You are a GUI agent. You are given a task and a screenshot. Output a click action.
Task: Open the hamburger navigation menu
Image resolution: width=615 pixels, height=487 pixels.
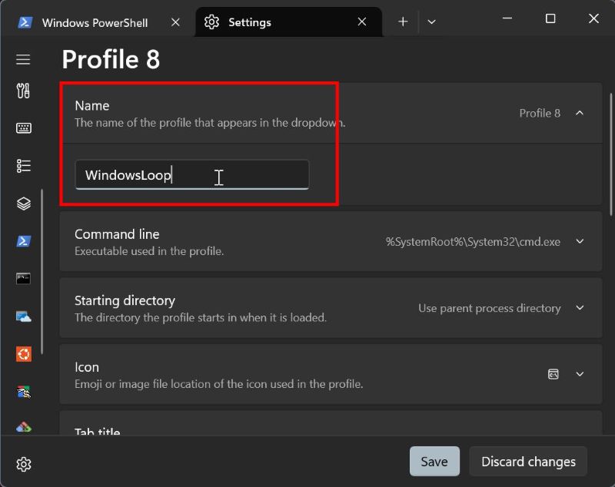point(23,59)
